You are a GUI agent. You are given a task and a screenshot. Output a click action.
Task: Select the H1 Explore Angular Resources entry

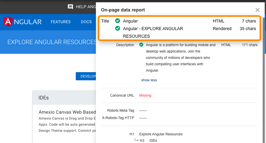[161, 134]
